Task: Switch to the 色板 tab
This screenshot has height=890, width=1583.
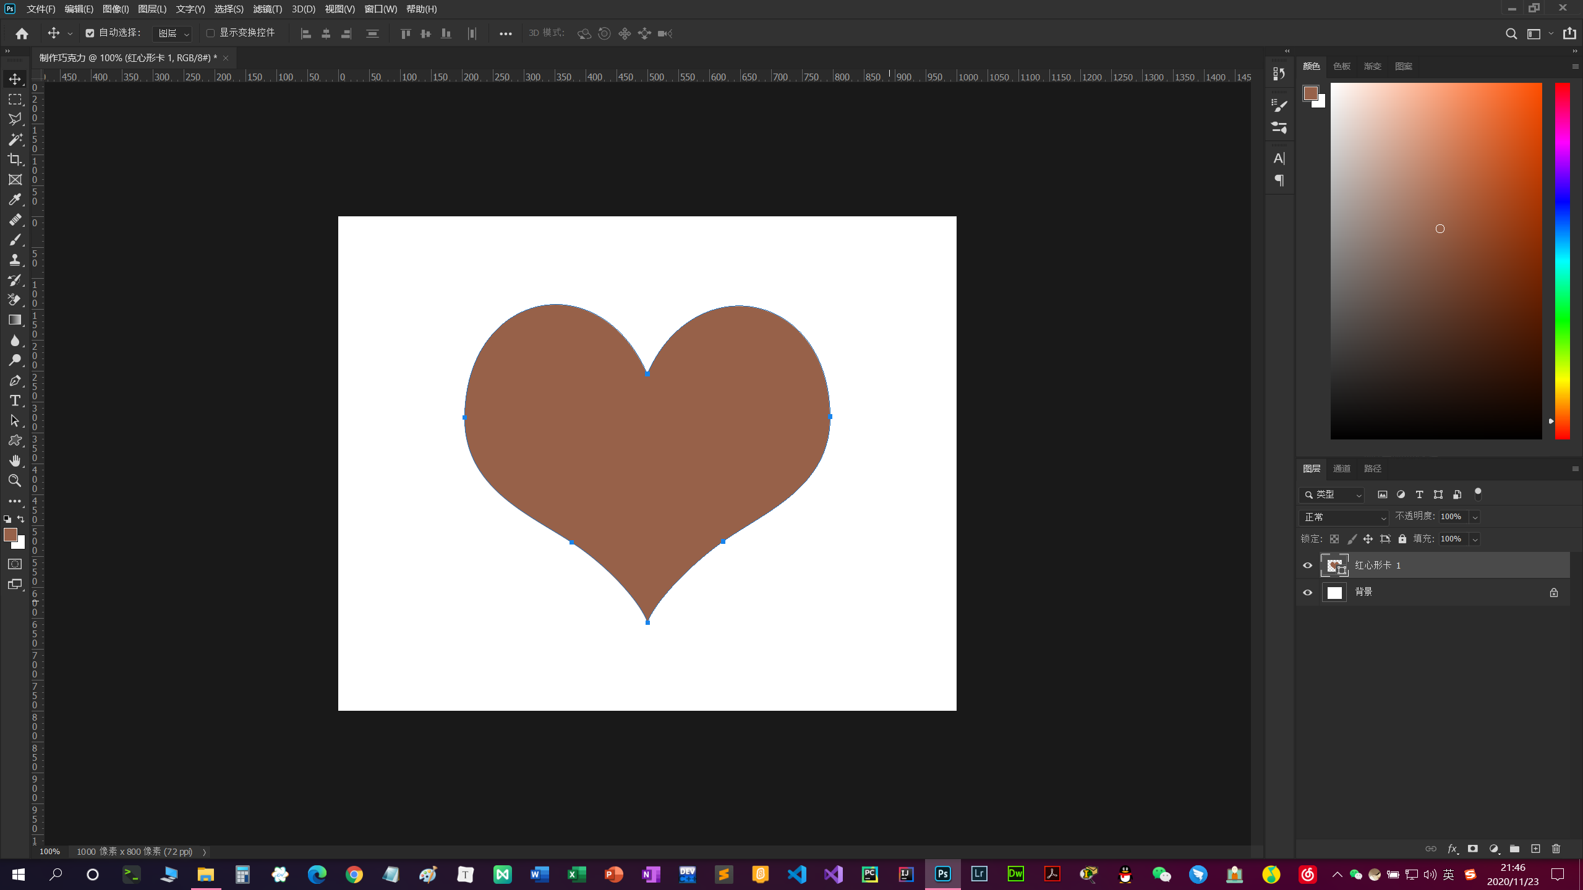Action: tap(1342, 66)
